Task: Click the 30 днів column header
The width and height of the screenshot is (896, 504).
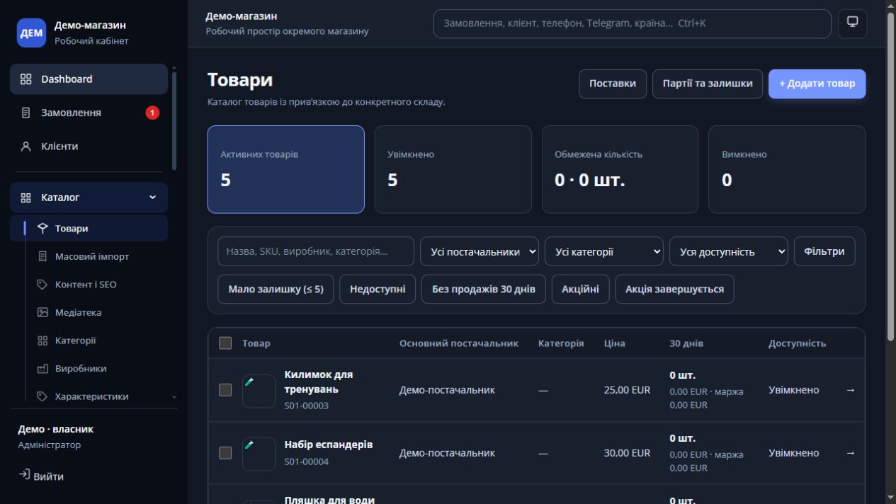Action: tap(686, 343)
